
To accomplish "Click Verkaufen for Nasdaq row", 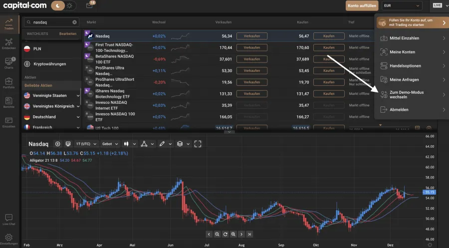I will point(252,36).
